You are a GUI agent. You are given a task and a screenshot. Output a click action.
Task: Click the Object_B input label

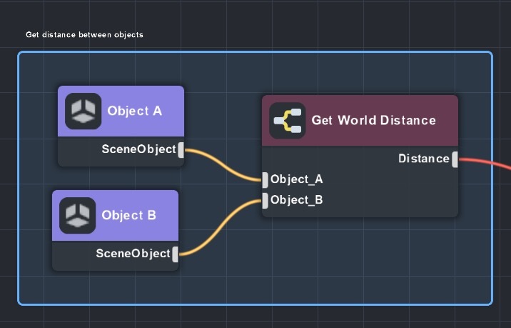pos(297,200)
